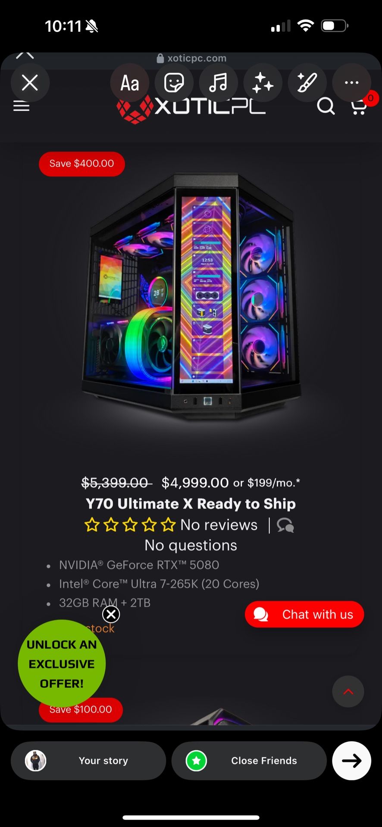Image resolution: width=382 pixels, height=827 pixels.
Task: Open the Y70 Ultimate X product image
Action: 191,297
